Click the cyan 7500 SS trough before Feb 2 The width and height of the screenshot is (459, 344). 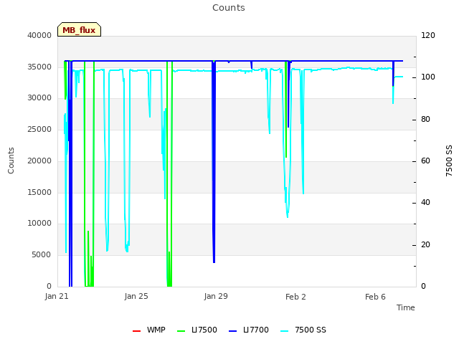pos(288,216)
